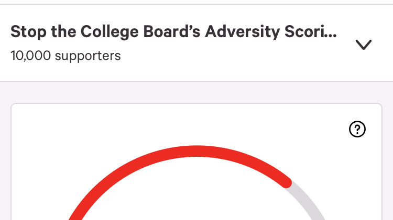Click the help question mark icon
Viewport: 393px width, 220px height.
coord(357,130)
